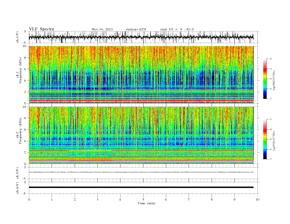Viewport: 290px width, 224px height.
Task: Click the "ch.1(V)" waveform axis label
Action: coord(18,37)
